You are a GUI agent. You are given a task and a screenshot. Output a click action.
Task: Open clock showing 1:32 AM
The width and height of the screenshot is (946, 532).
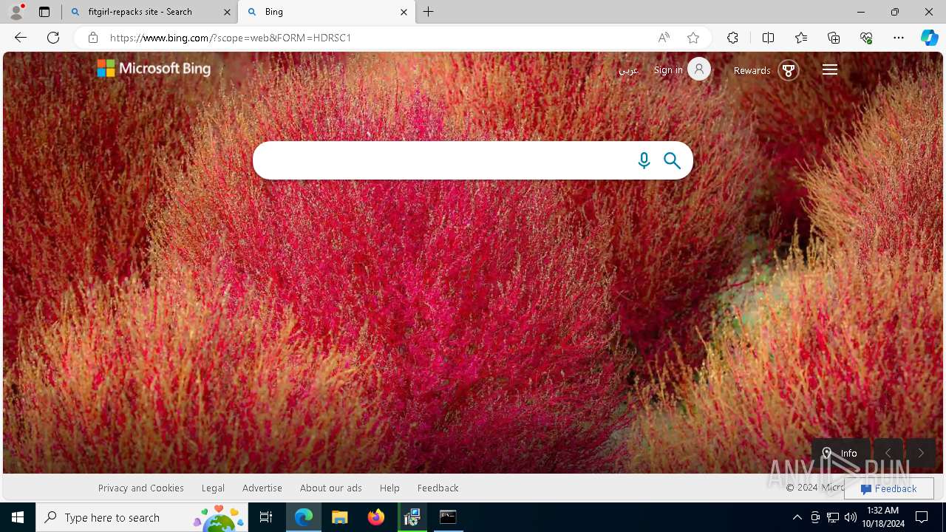[x=882, y=517]
